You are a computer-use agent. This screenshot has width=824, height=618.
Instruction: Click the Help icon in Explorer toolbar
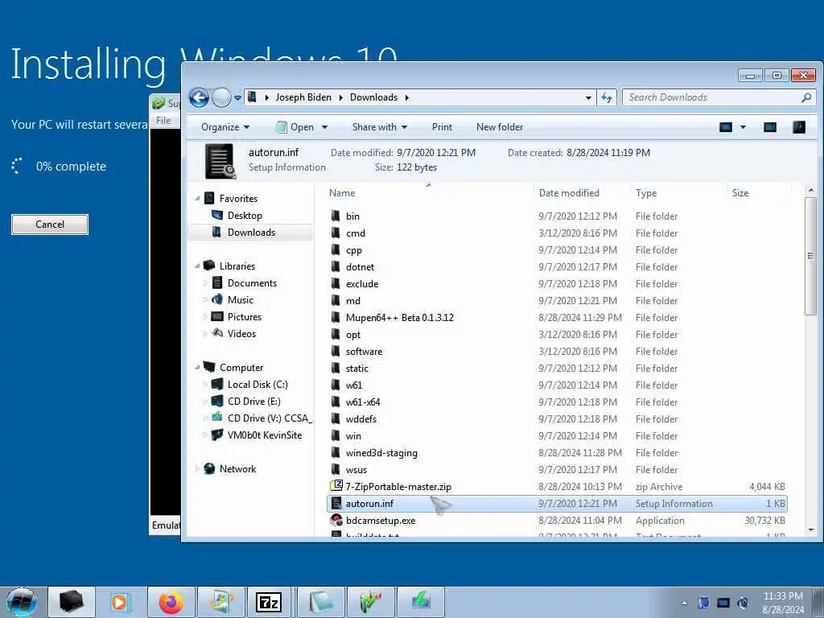pyautogui.click(x=799, y=127)
